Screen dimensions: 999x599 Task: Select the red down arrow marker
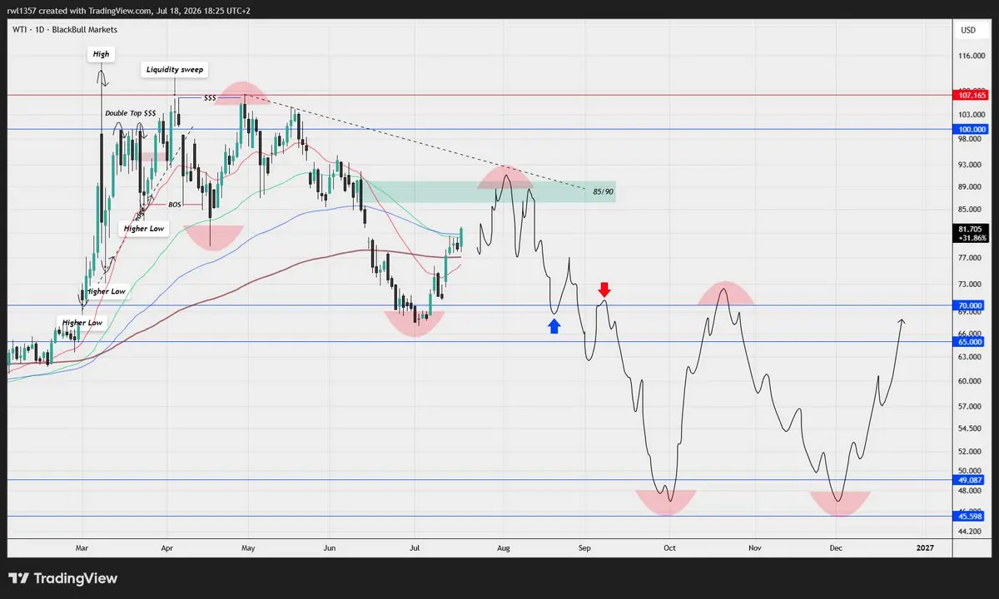[605, 290]
